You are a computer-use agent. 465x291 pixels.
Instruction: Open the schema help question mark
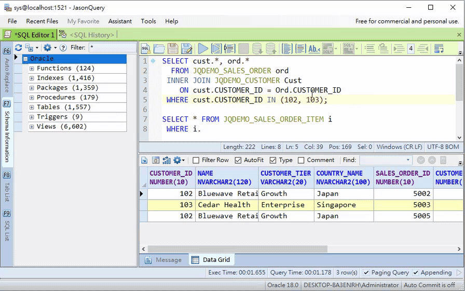pyautogui.click(x=63, y=47)
